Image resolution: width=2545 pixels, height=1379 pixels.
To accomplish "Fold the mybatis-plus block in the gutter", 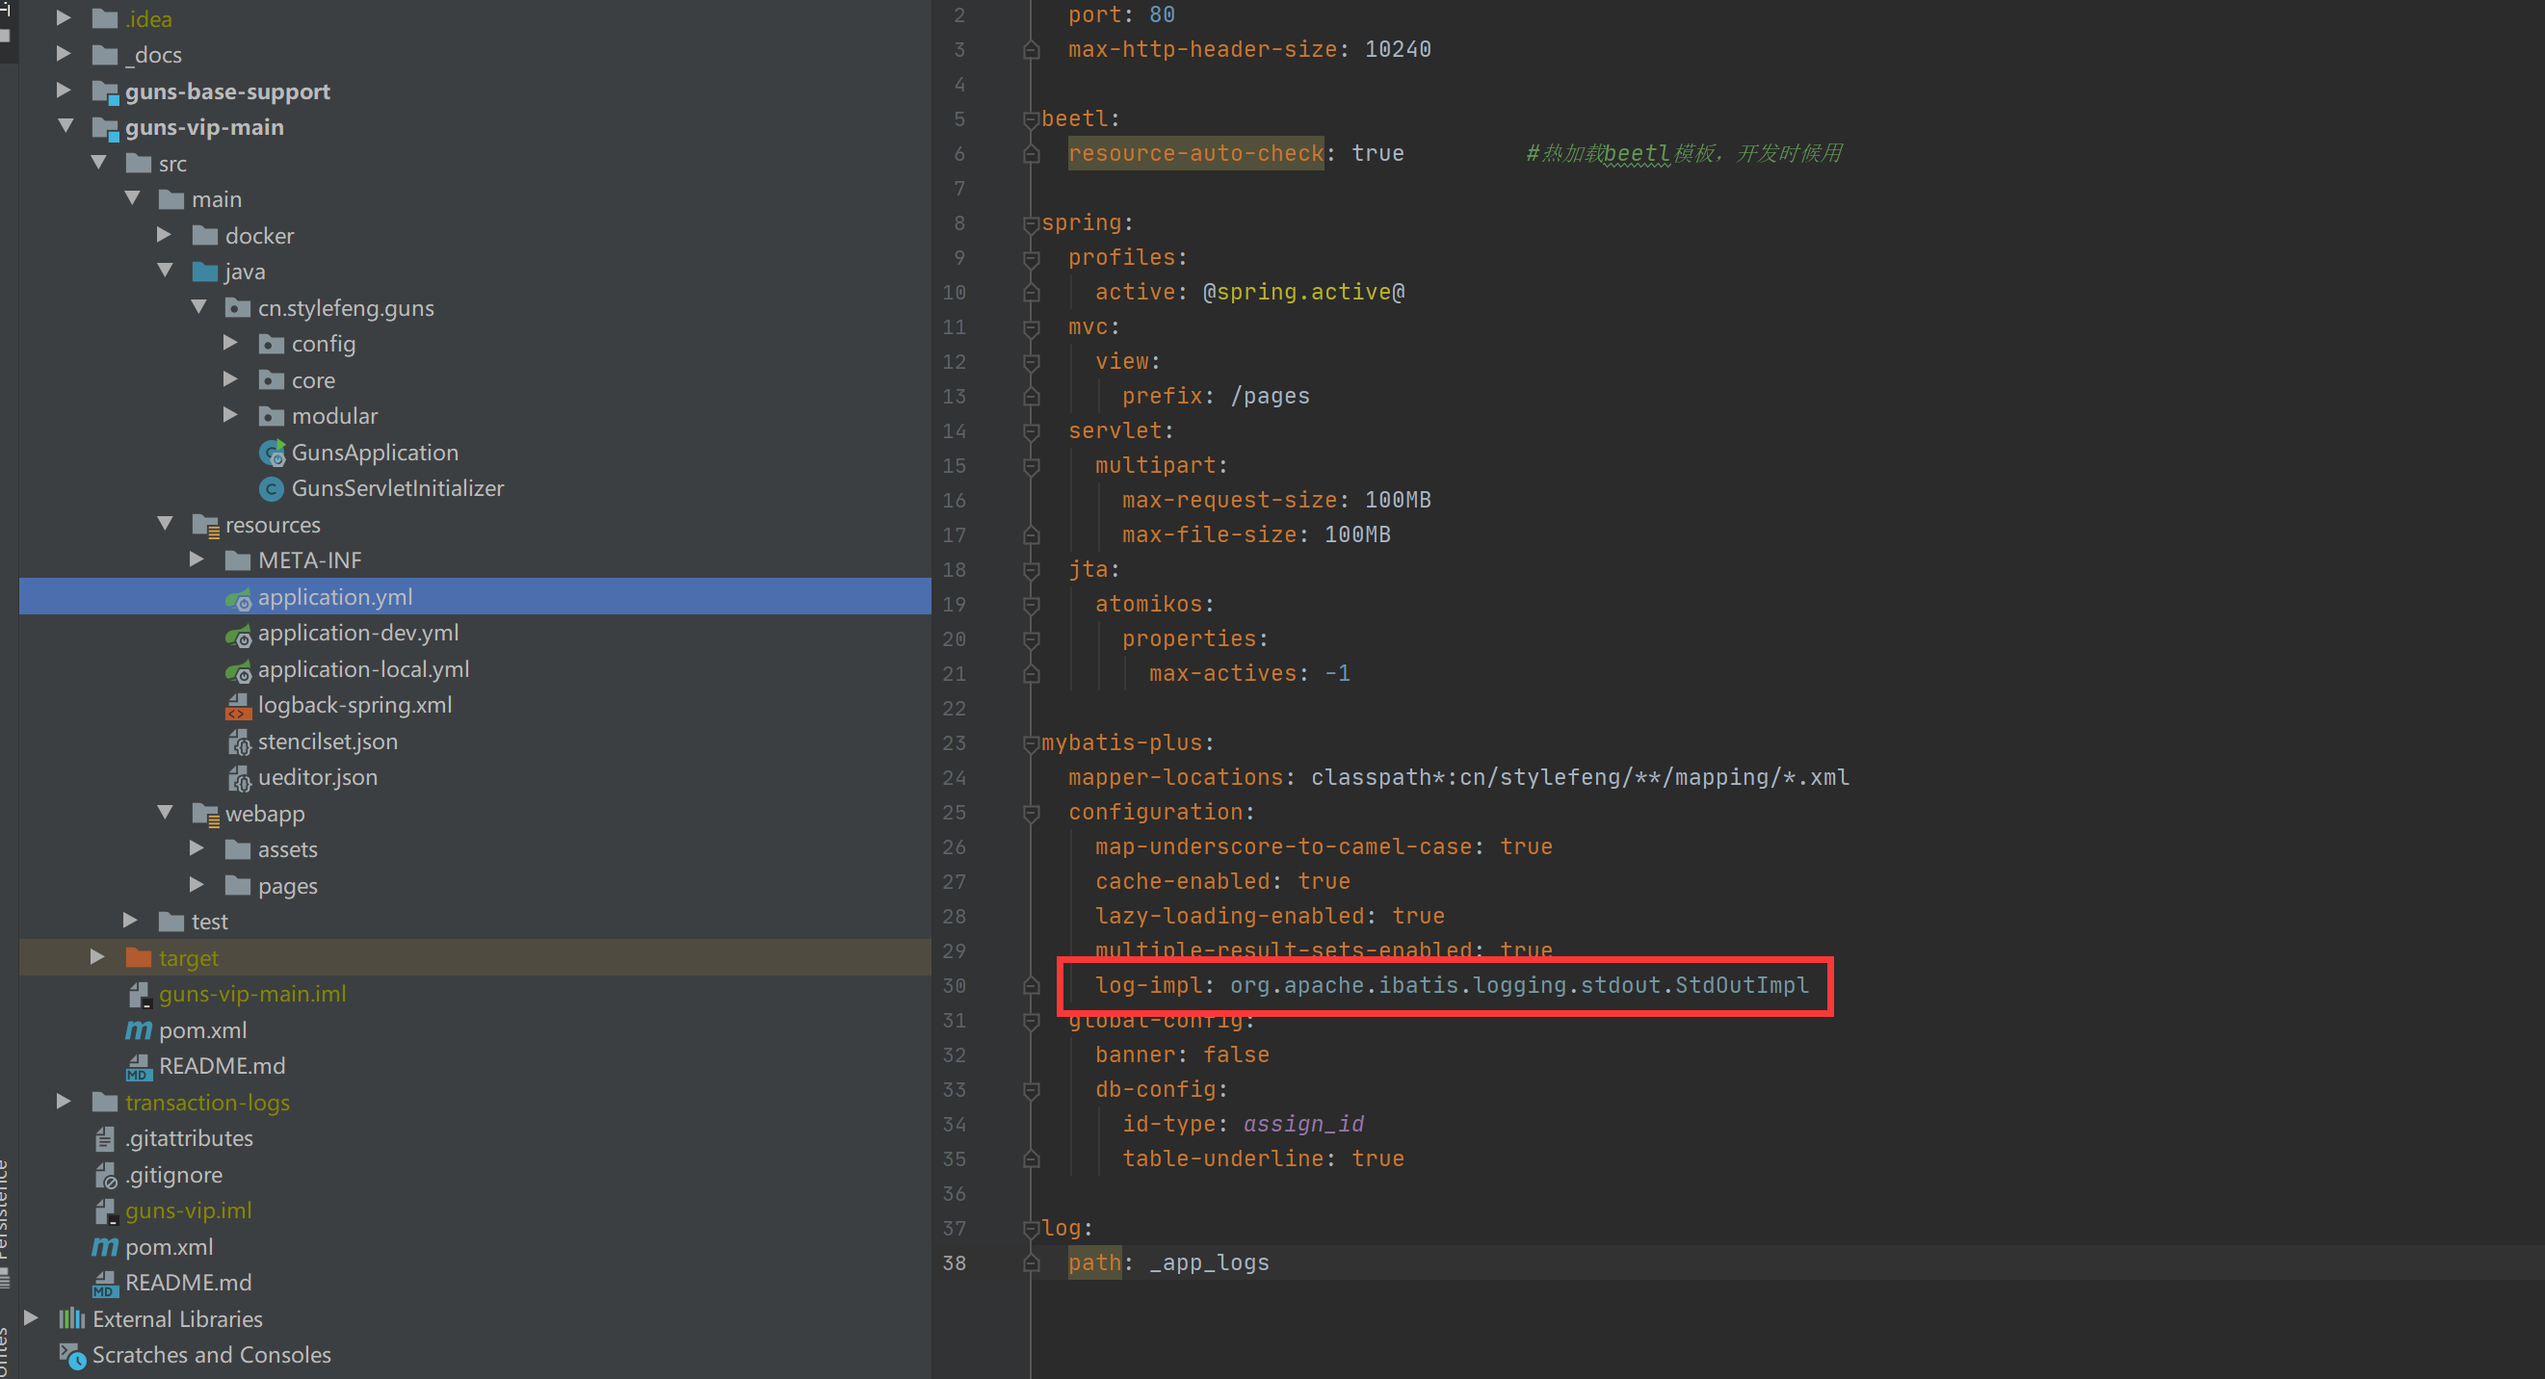I will (1032, 742).
